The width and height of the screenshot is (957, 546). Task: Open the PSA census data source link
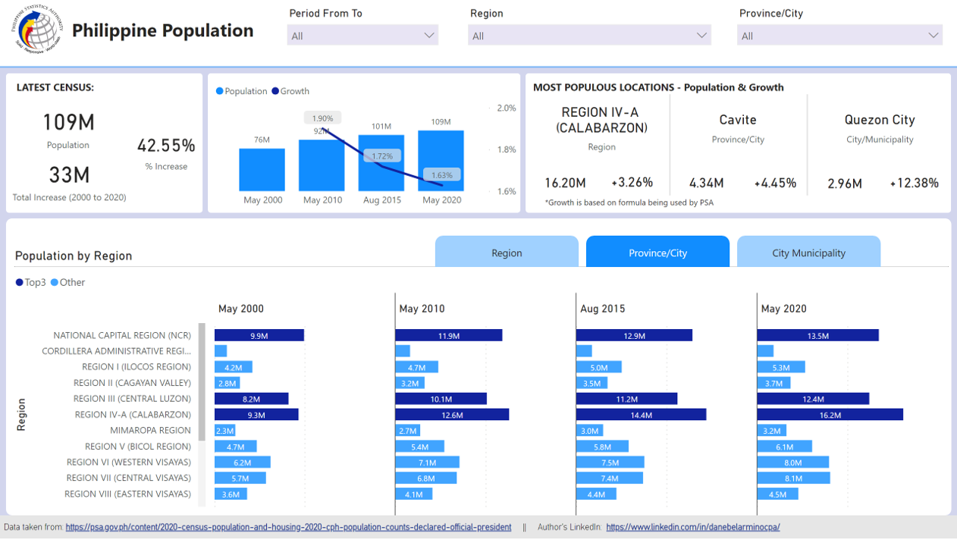click(x=288, y=527)
